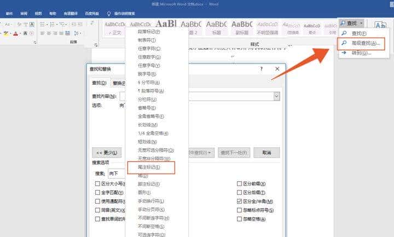394x237 pixels.
Task: Select the 副标题 style thumbnail
Action: [x=242, y=28]
